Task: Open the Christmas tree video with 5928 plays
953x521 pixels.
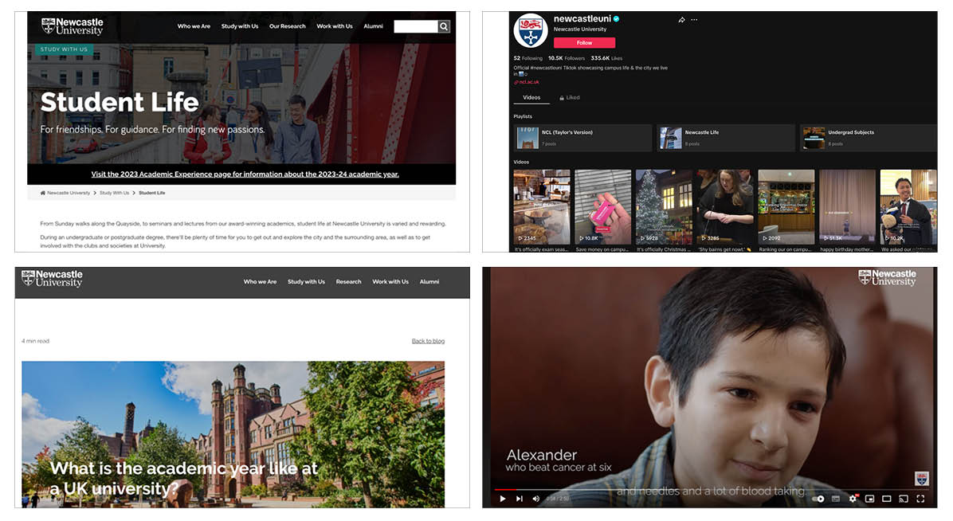Action: 664,206
